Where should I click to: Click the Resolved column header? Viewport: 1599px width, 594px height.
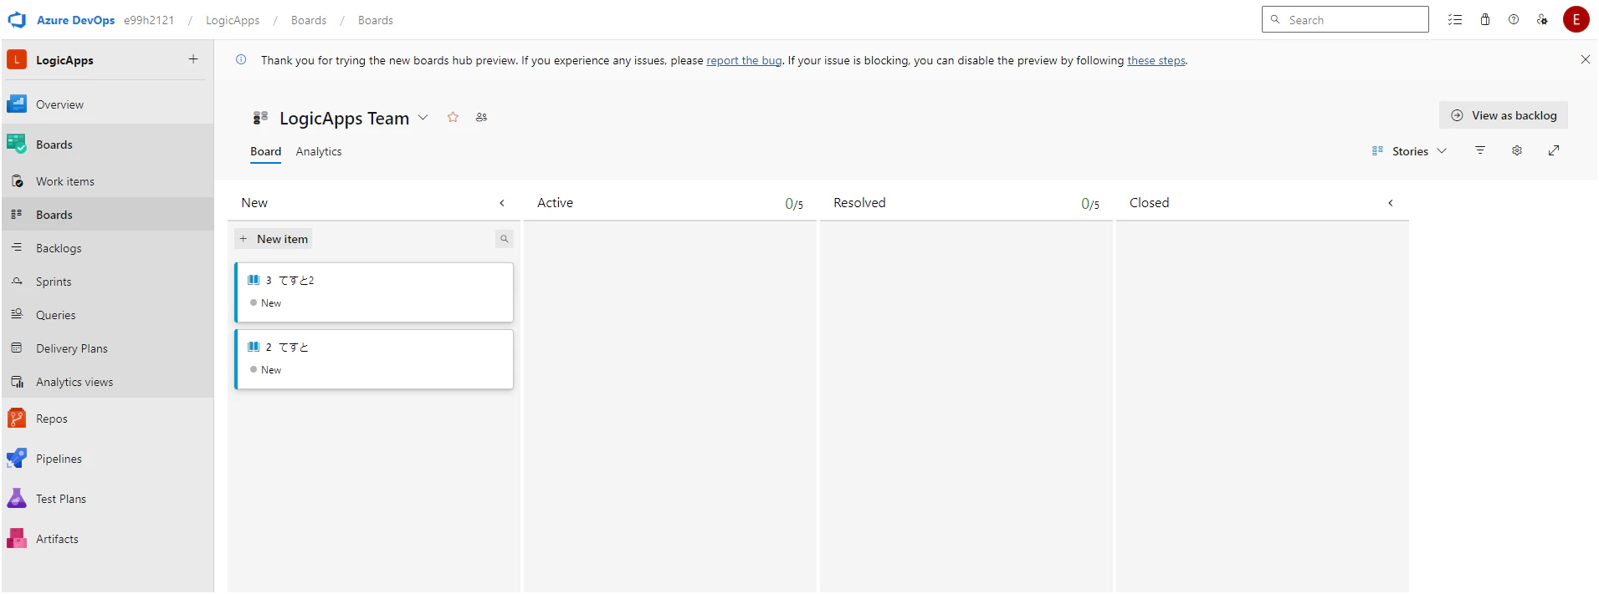tap(859, 203)
